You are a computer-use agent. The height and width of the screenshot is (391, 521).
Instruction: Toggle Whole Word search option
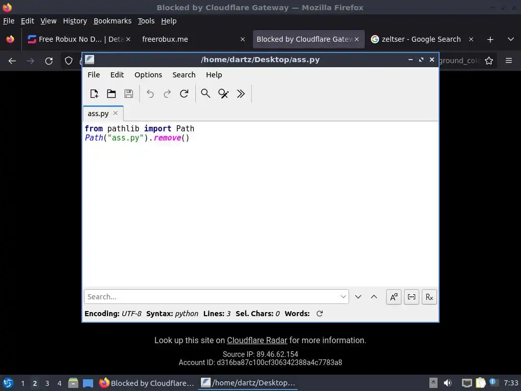pos(411,297)
